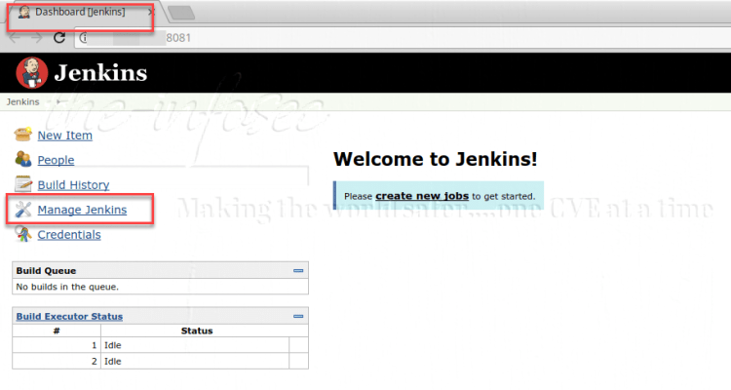The height and width of the screenshot is (390, 731).
Task: Reload the page with the browser refresh icon
Action: (59, 38)
